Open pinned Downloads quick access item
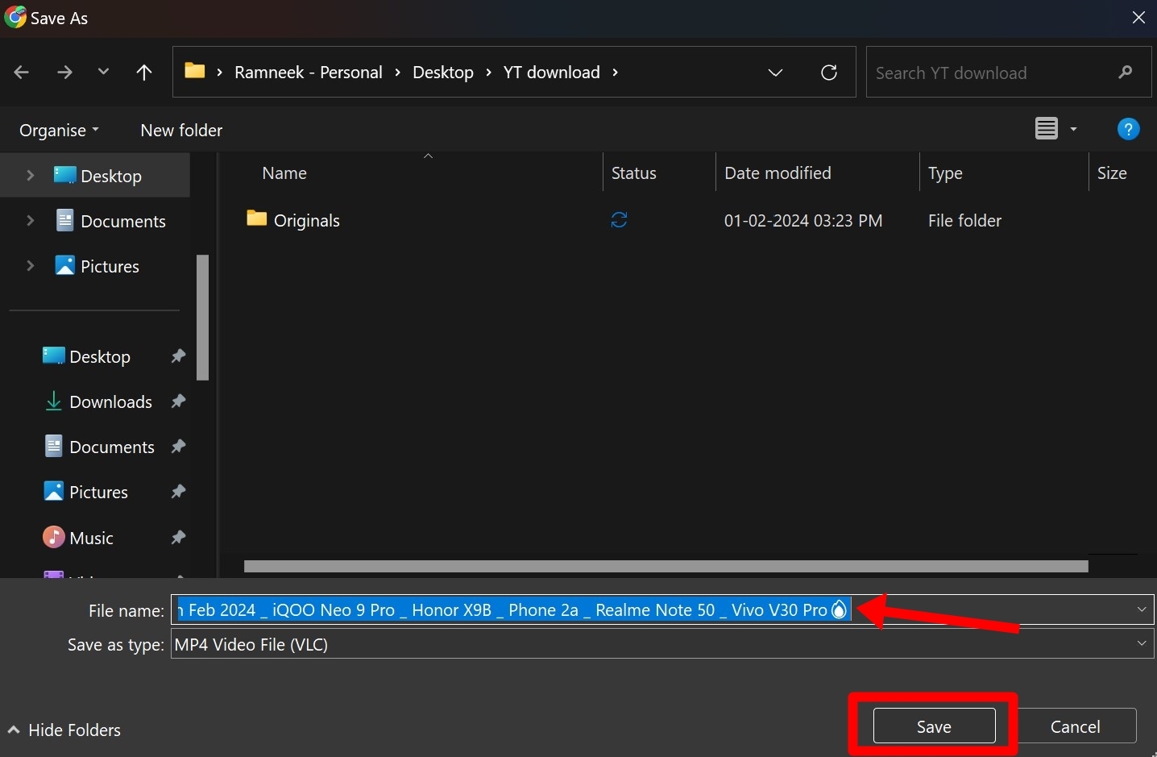The height and width of the screenshot is (757, 1157). click(x=98, y=401)
